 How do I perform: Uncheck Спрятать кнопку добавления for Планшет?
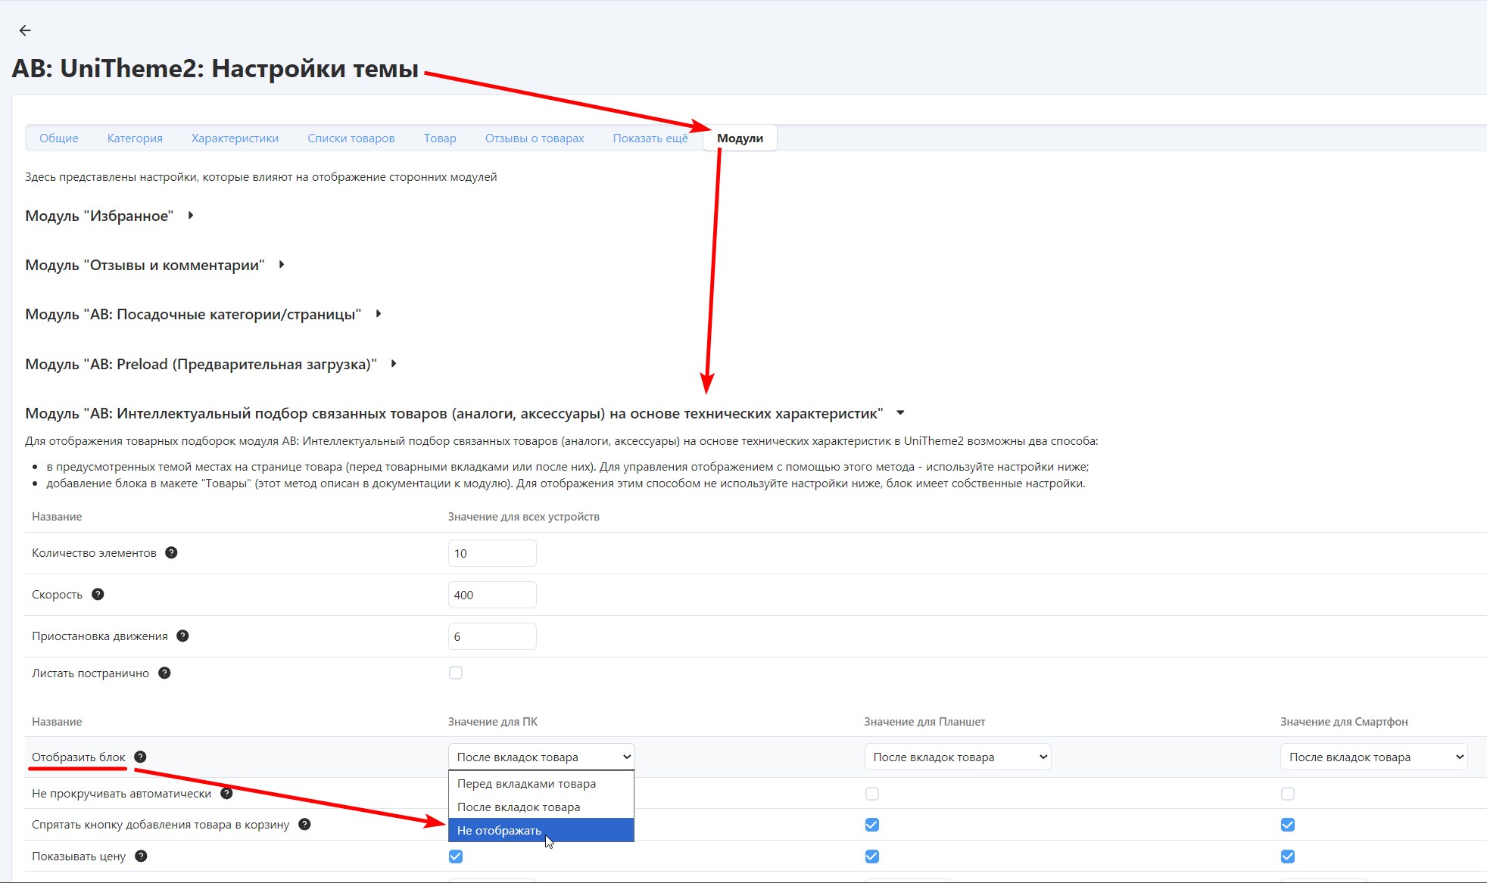click(x=872, y=825)
